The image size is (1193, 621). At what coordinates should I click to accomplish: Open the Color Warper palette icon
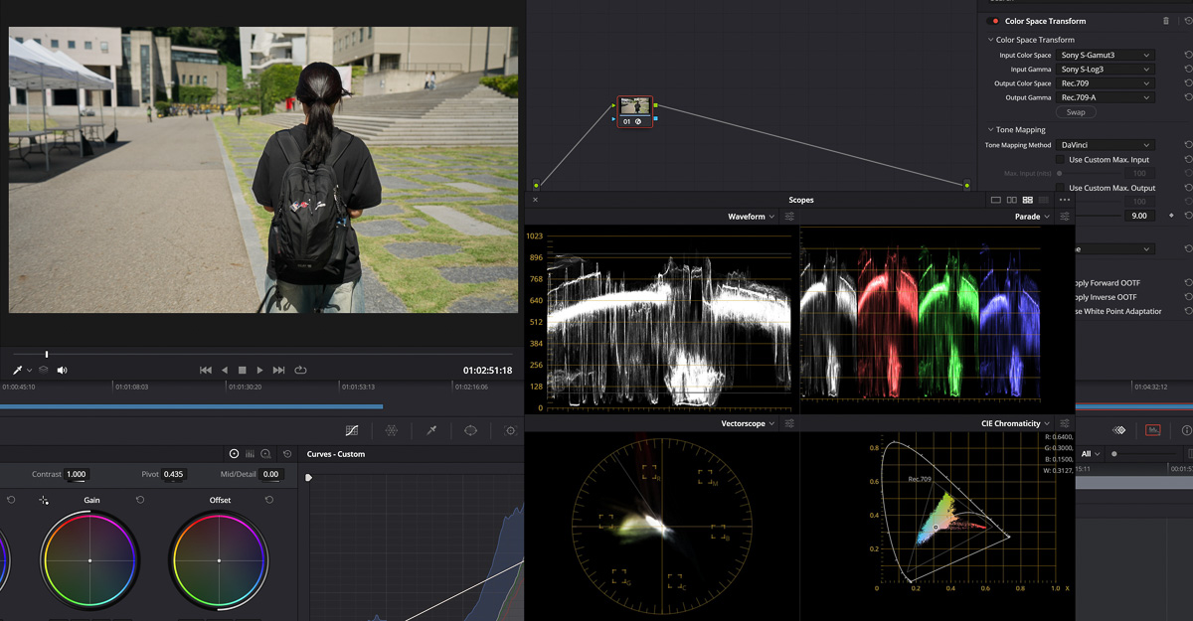(392, 430)
